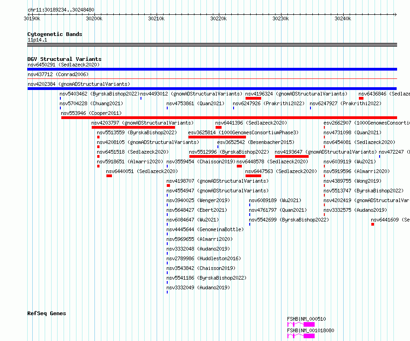
Task: Click nsv4198707 (gnomADStructuralVariants) label
Action: point(217,181)
